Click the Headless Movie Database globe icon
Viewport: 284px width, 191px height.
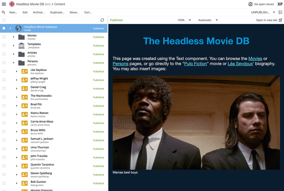(18, 28)
